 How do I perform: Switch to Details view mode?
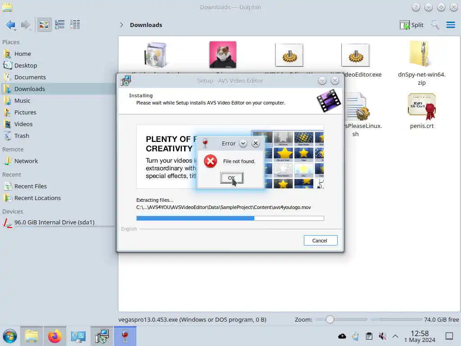click(x=75, y=25)
